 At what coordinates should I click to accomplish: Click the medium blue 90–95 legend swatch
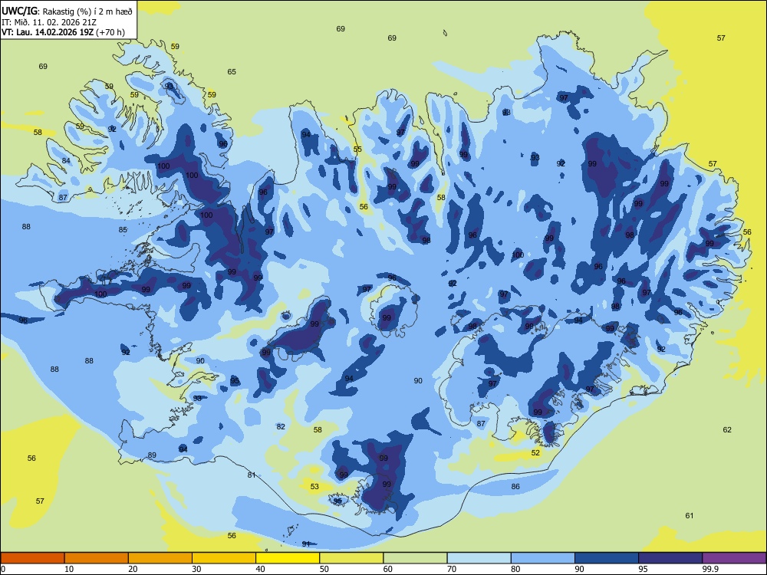click(x=607, y=558)
